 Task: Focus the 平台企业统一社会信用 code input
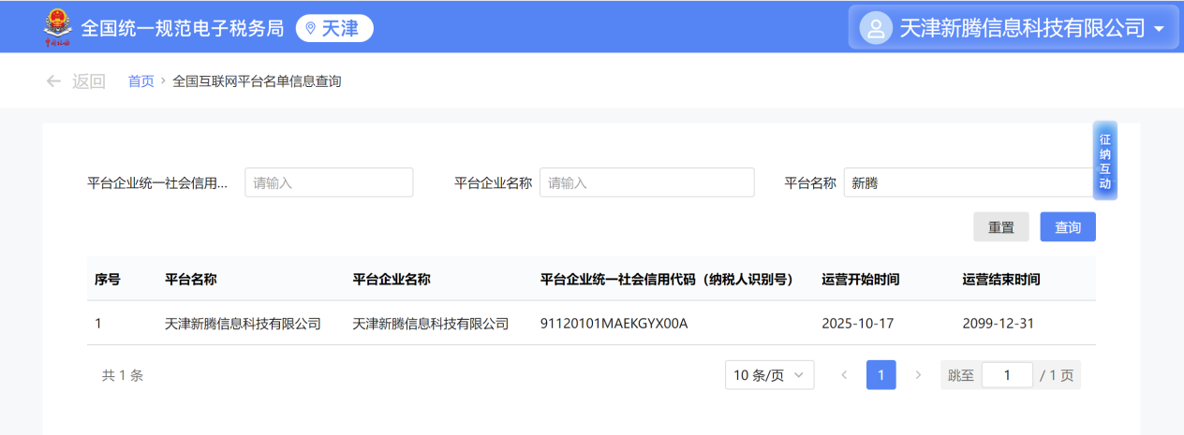point(329,182)
